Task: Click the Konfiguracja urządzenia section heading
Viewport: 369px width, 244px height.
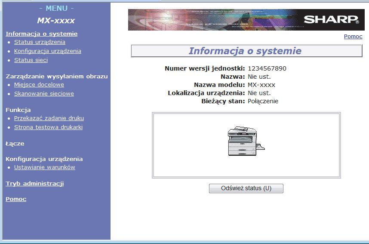Action: 44,159
